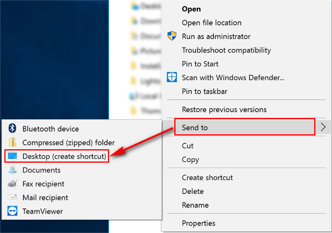This screenshot has height=233, width=332.
Task: Click the zipped folder icon
Action: tap(12, 142)
